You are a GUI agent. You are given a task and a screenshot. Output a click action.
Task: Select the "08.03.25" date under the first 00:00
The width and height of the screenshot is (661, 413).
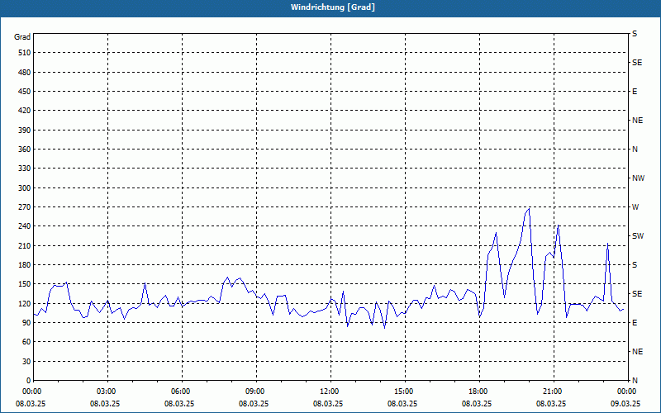point(31,404)
